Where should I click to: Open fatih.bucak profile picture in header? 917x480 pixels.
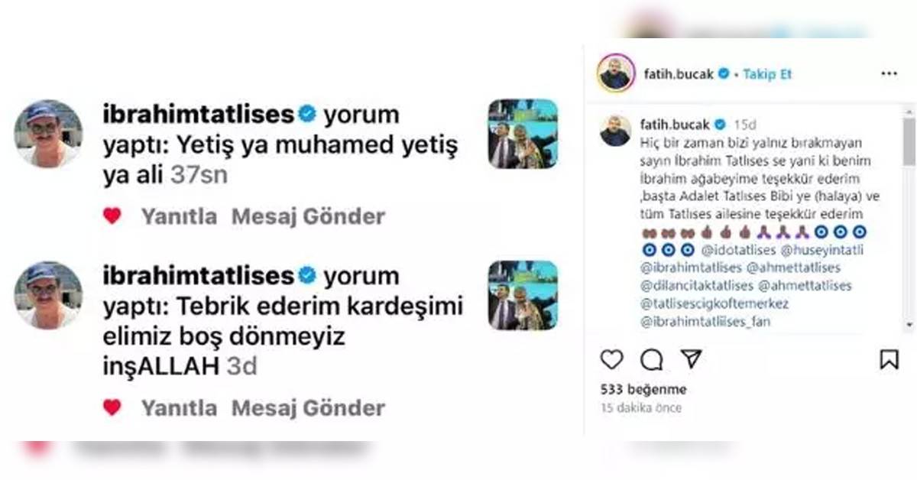point(615,73)
